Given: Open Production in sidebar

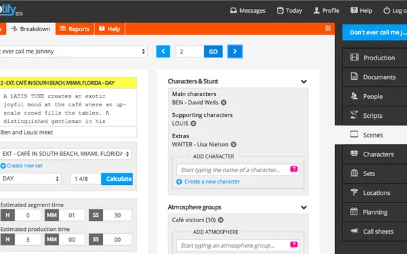Looking at the screenshot, I should pyautogui.click(x=375, y=58).
